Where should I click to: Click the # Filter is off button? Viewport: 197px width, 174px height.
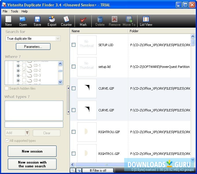98,170
